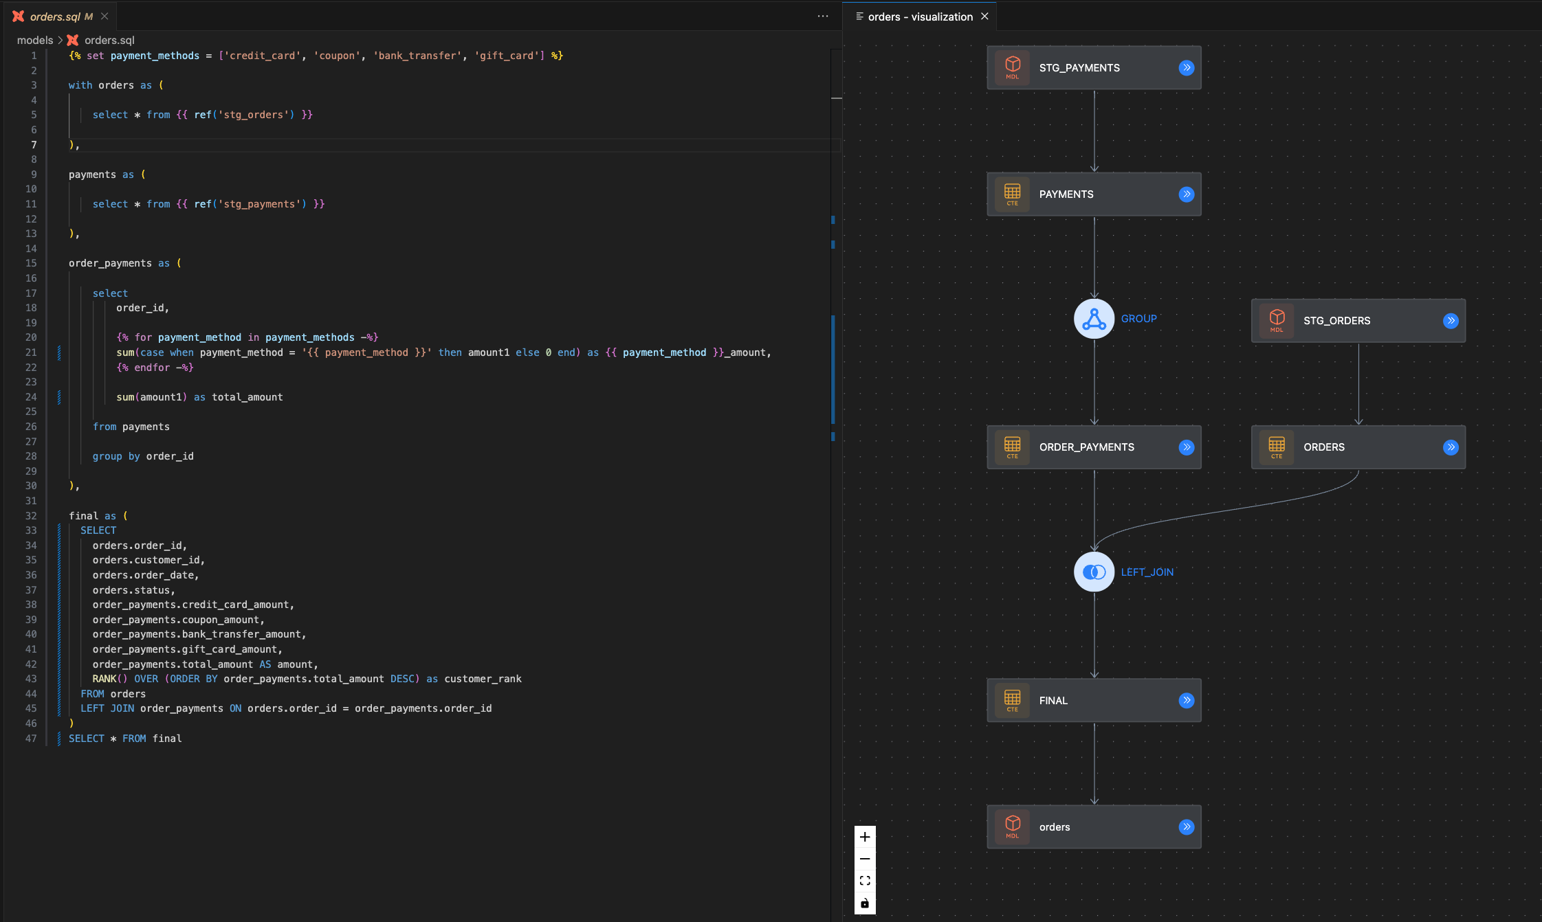Image resolution: width=1542 pixels, height=922 pixels.
Task: Place cursor on 'stg_payments' ref text
Action: [259, 204]
